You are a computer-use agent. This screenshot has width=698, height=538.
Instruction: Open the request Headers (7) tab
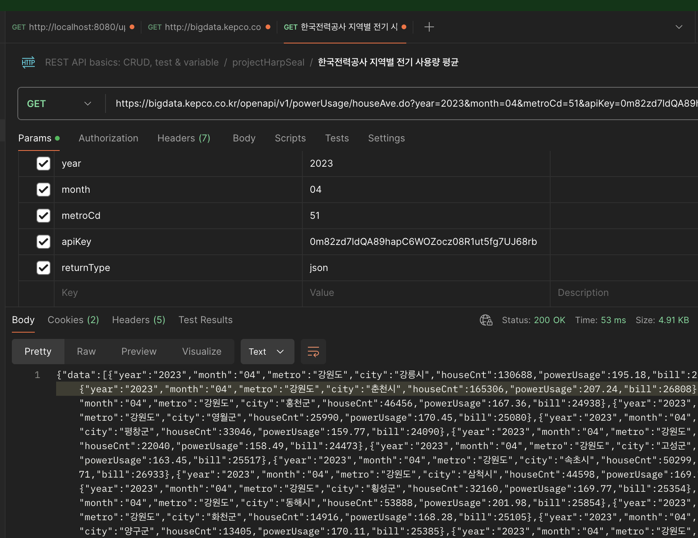(x=184, y=138)
